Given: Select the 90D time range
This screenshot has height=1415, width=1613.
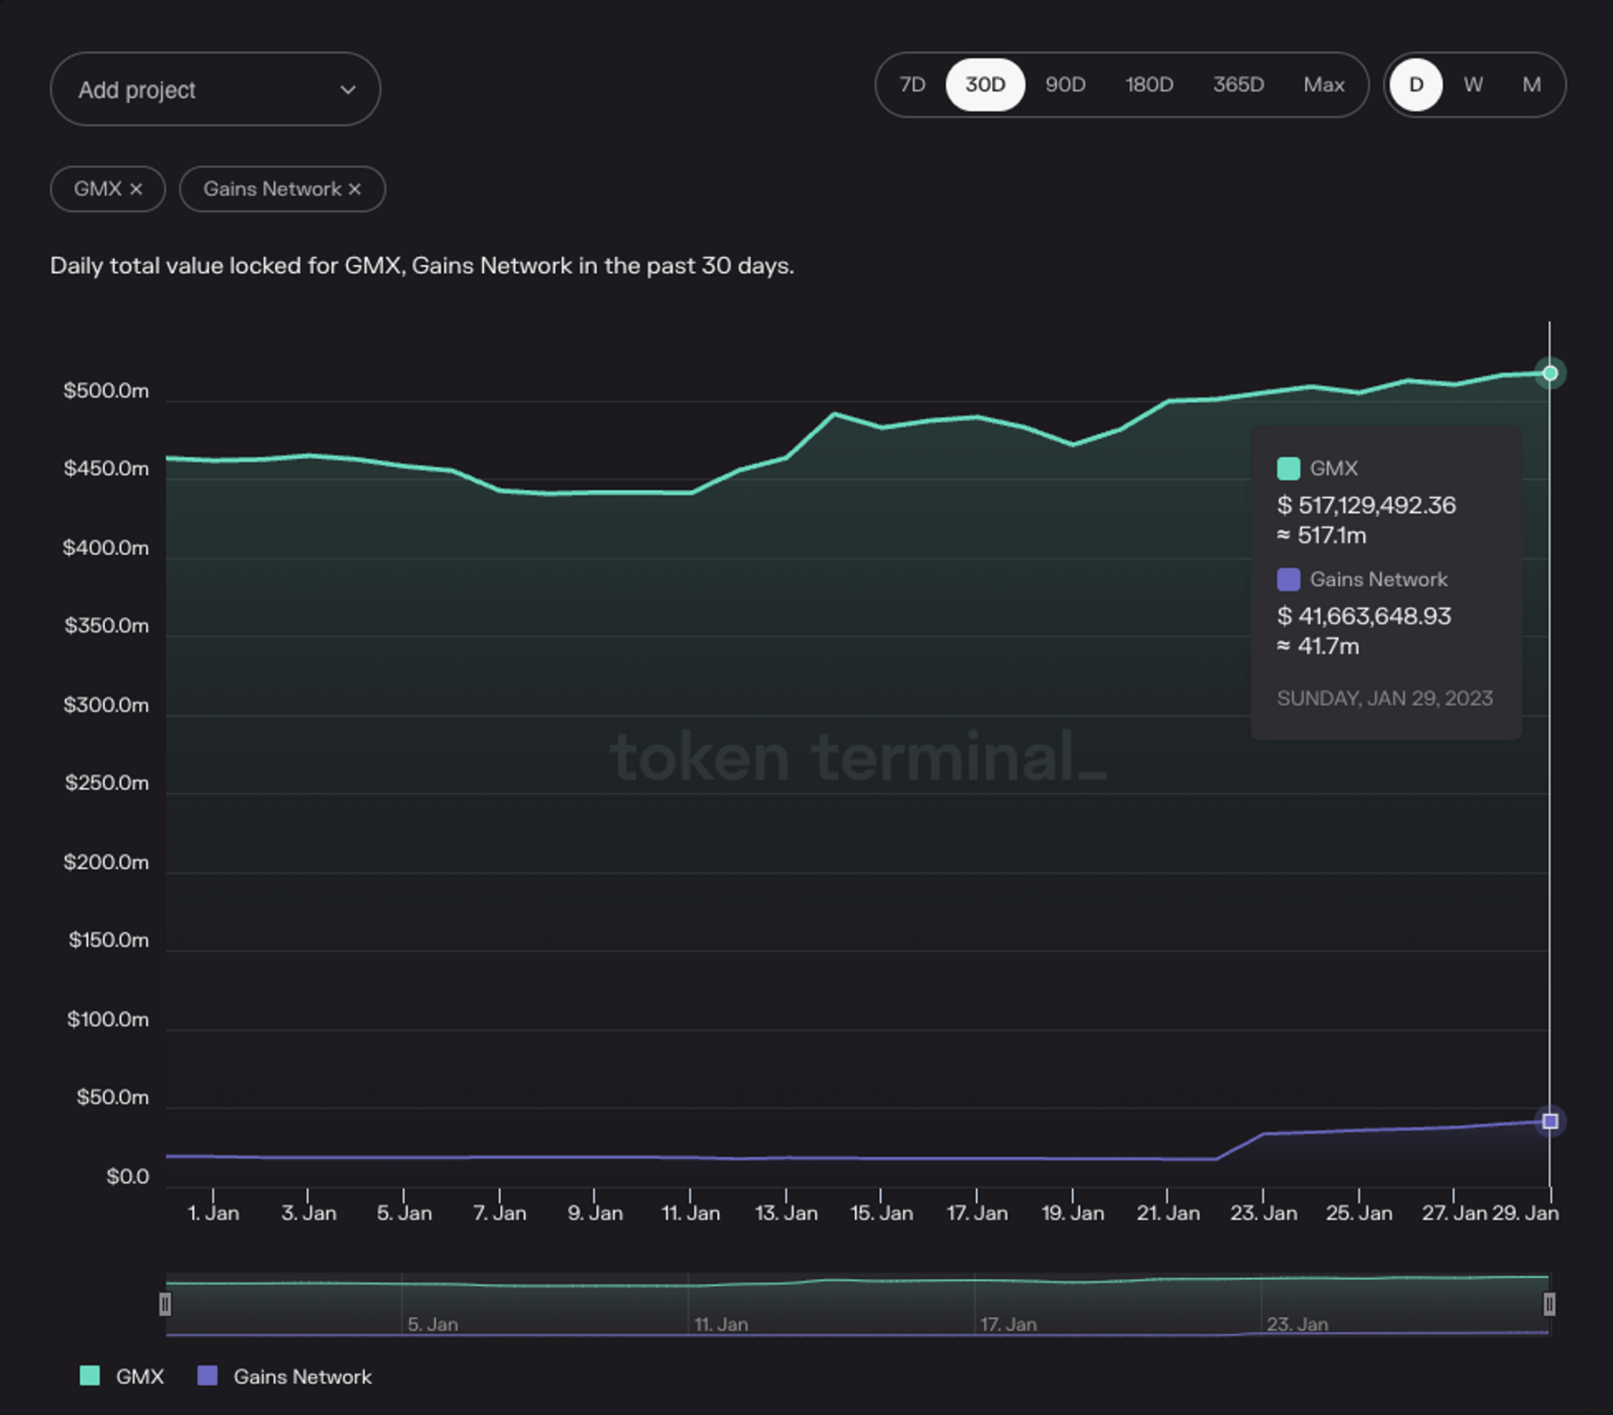Looking at the screenshot, I should [x=1065, y=85].
